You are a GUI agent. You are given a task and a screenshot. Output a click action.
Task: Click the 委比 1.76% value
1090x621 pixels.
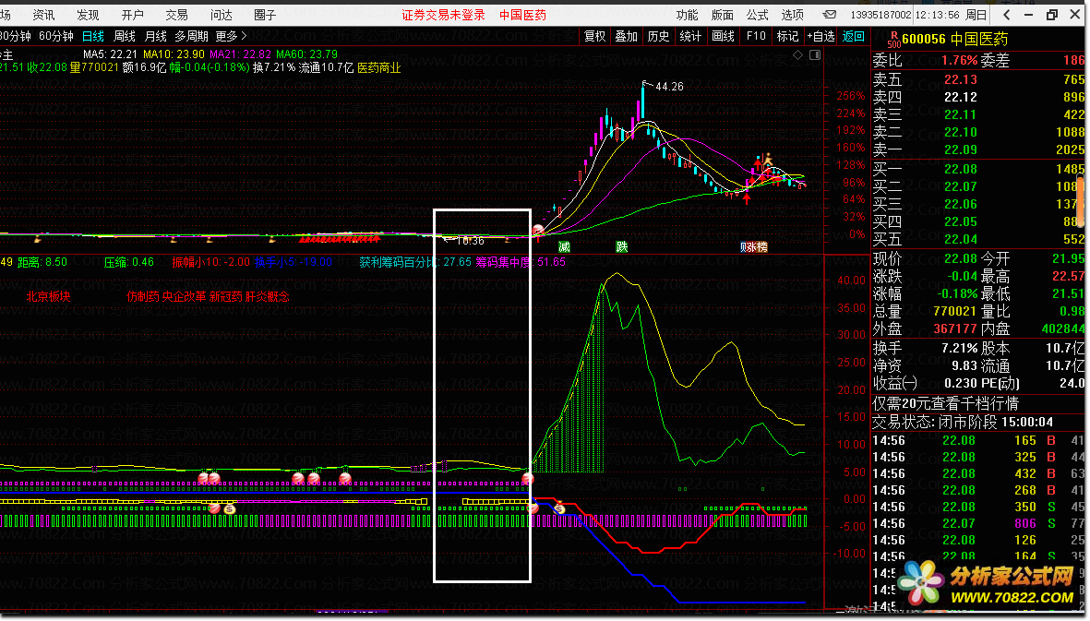(x=959, y=60)
